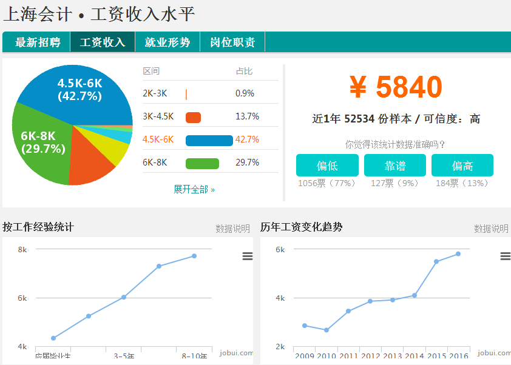
Task: Click the 2014 data point on trend chart
Action: 415,295
